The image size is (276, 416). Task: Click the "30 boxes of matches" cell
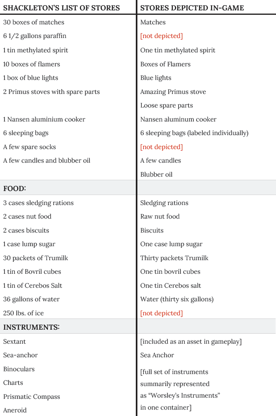coord(34,22)
